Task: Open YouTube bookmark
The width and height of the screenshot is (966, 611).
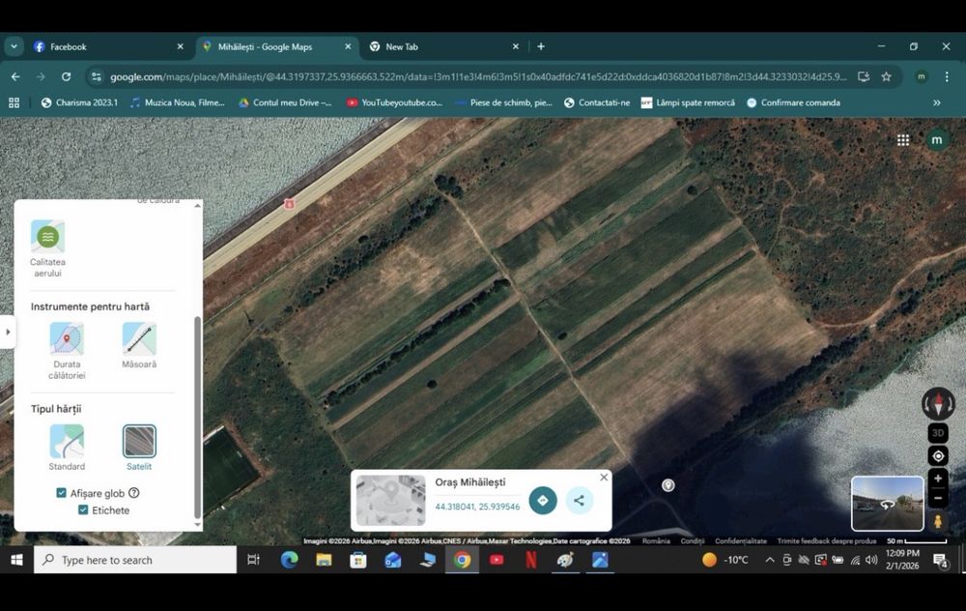Action: (394, 103)
